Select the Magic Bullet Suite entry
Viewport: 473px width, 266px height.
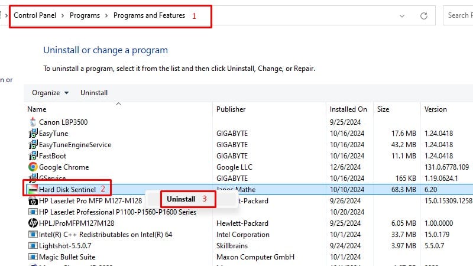pos(67,257)
